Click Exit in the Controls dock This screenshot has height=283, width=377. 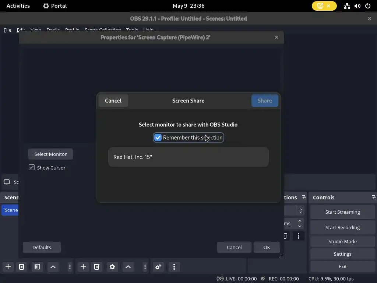click(343, 266)
